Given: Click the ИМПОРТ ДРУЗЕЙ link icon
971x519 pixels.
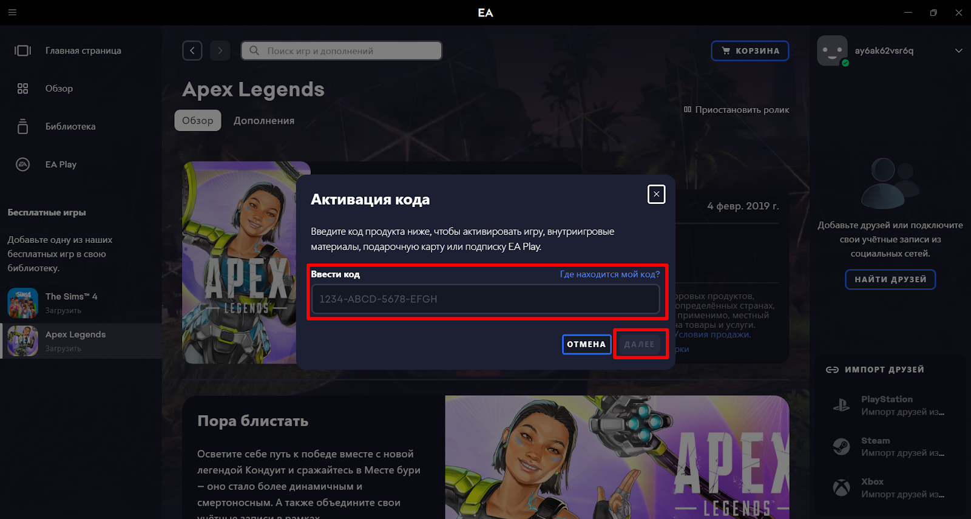Looking at the screenshot, I should point(832,370).
